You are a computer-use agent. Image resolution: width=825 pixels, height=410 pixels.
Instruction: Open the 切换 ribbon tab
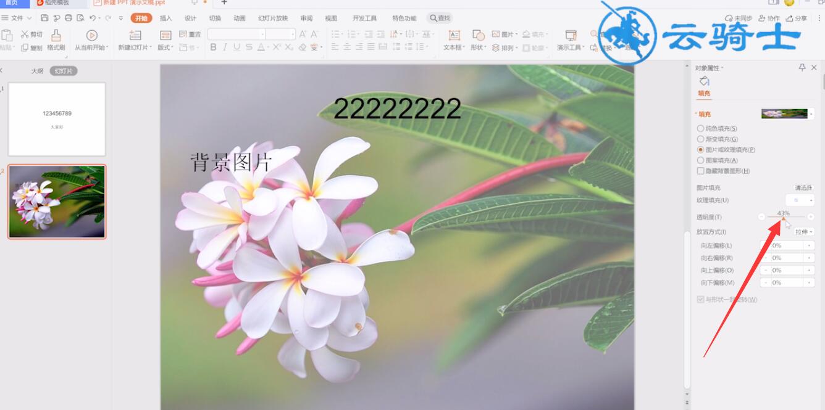point(215,18)
